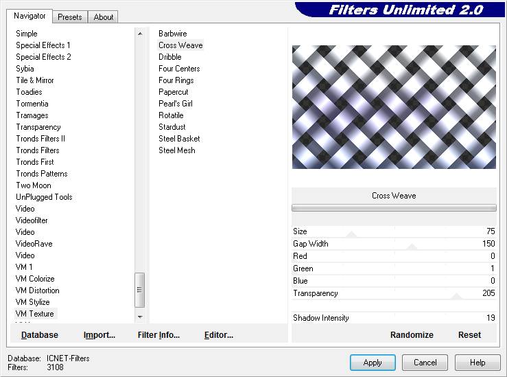Select the VM Distortion category
507x377 pixels.
click(x=38, y=290)
